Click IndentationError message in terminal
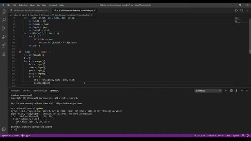 pos(31,127)
